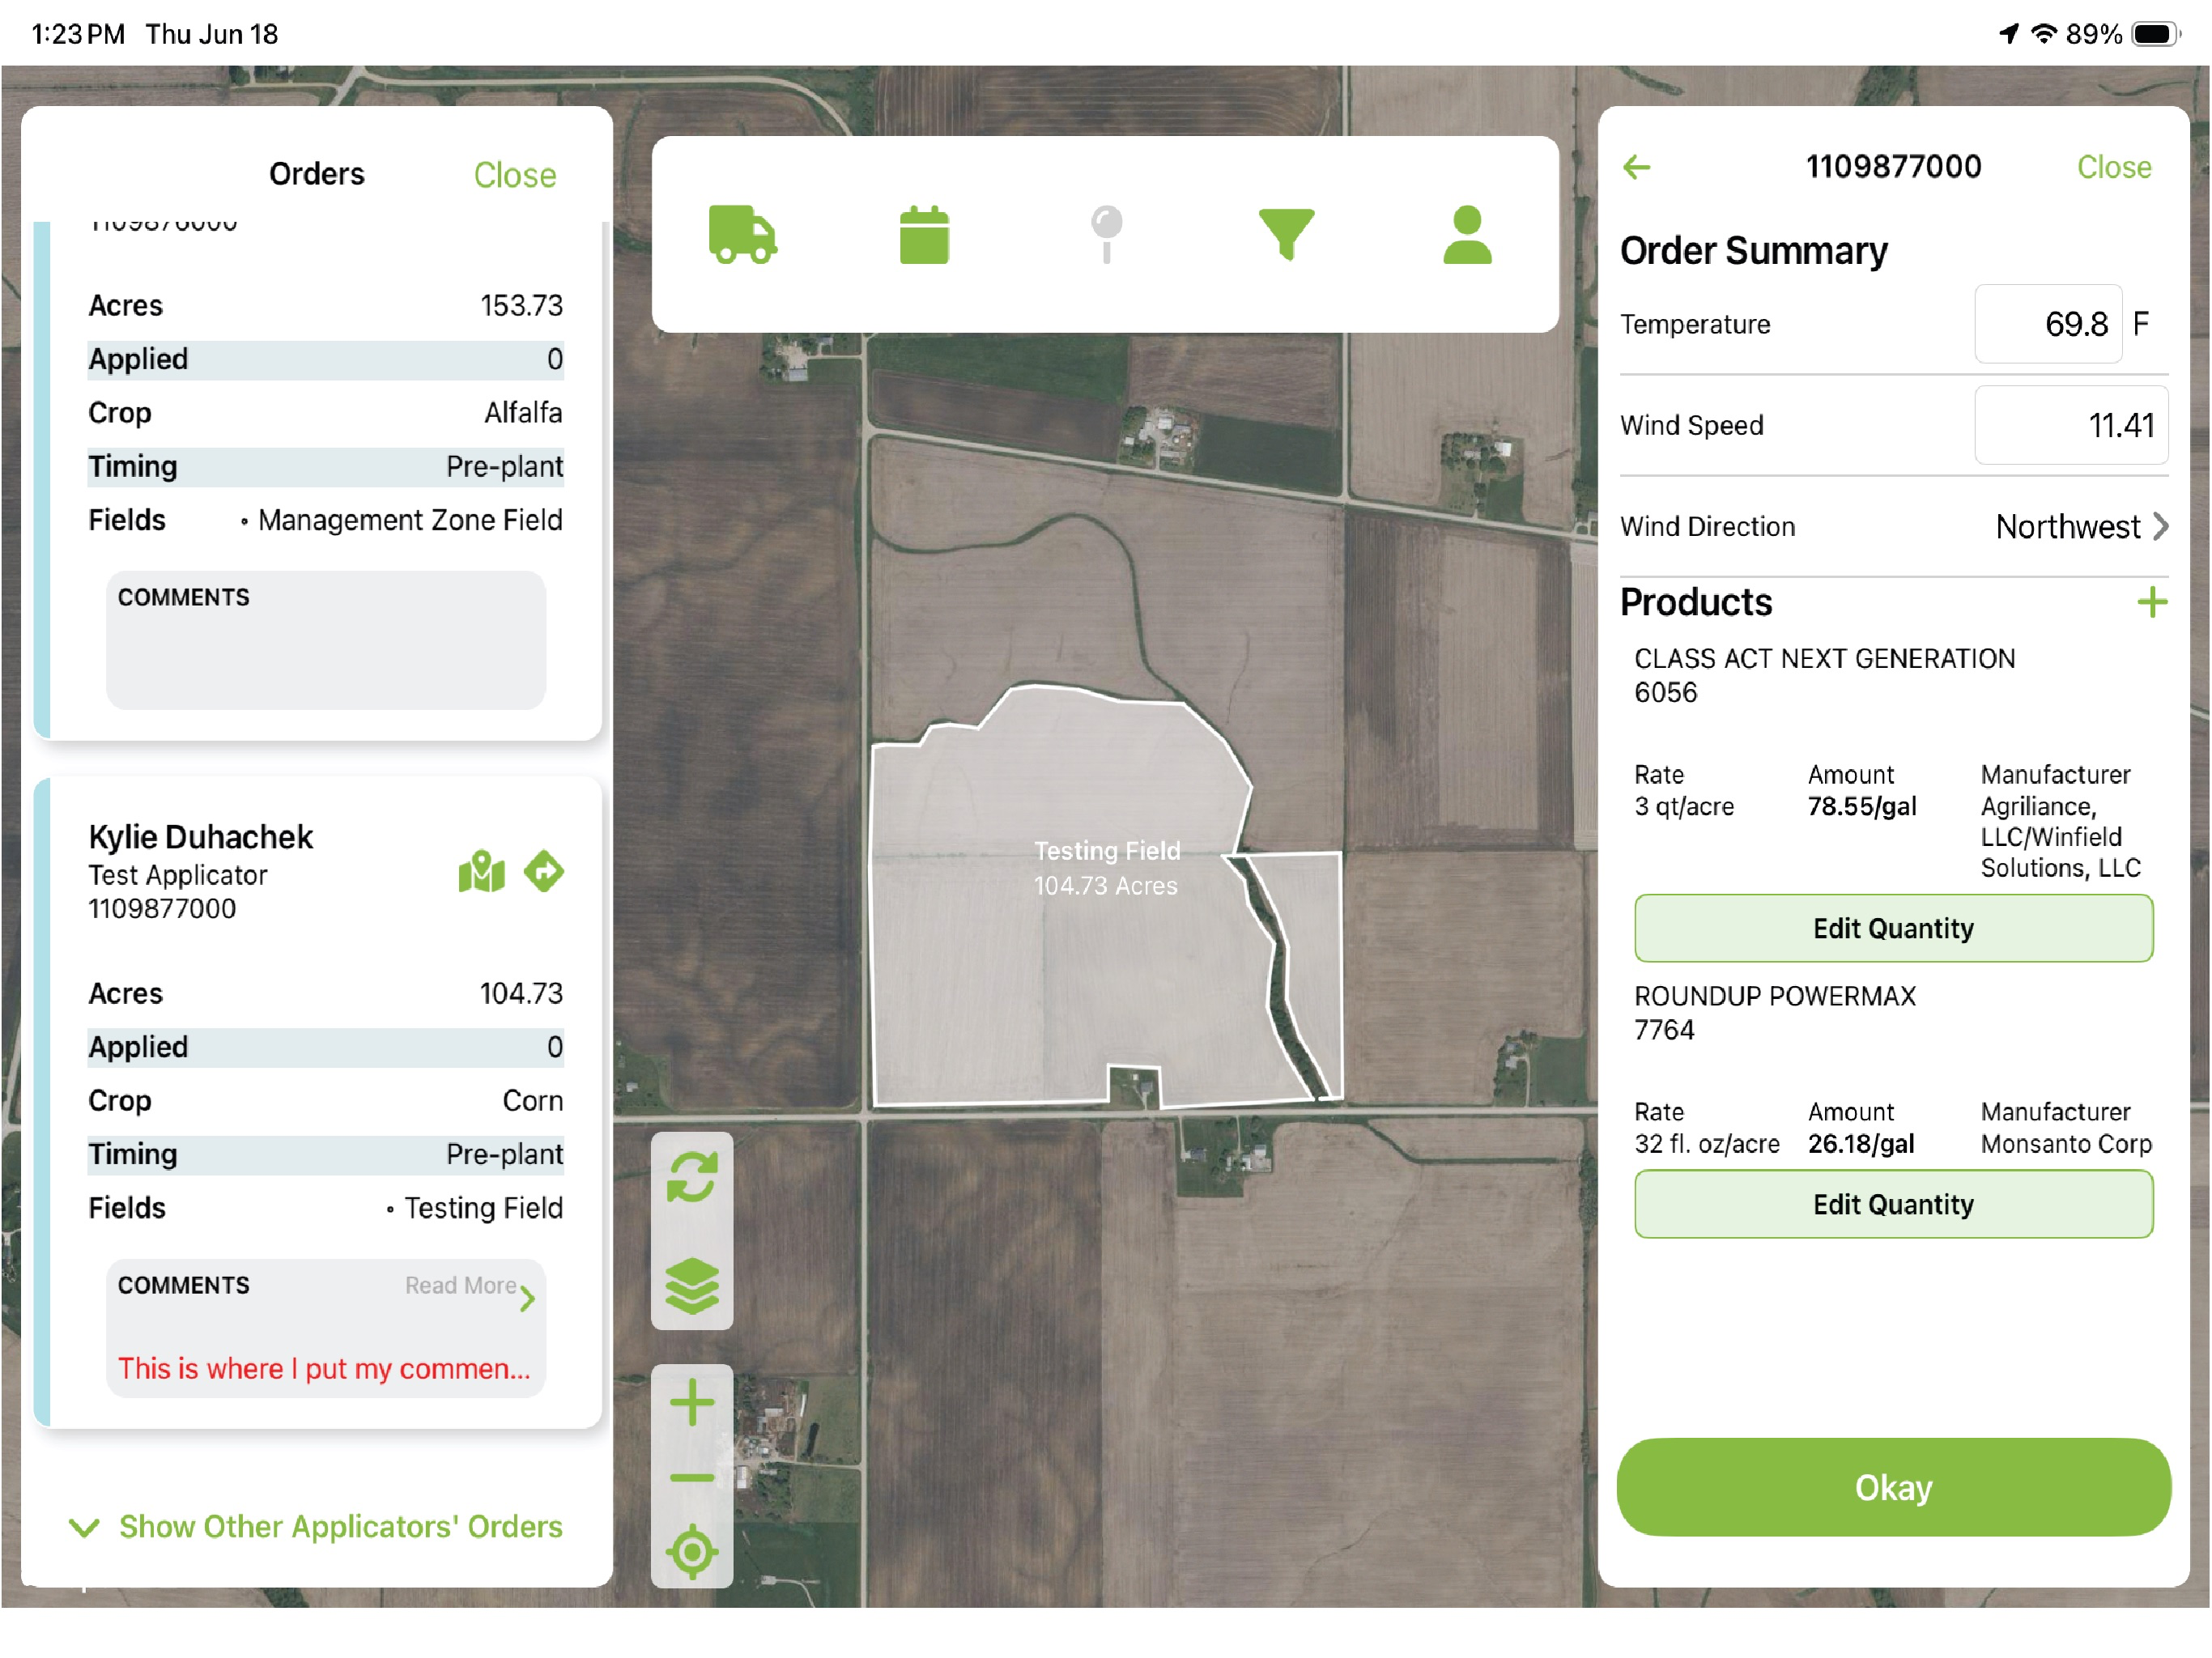Screen dimensions: 2212x1658
Task: Open the map layers icon
Action: (x=692, y=1285)
